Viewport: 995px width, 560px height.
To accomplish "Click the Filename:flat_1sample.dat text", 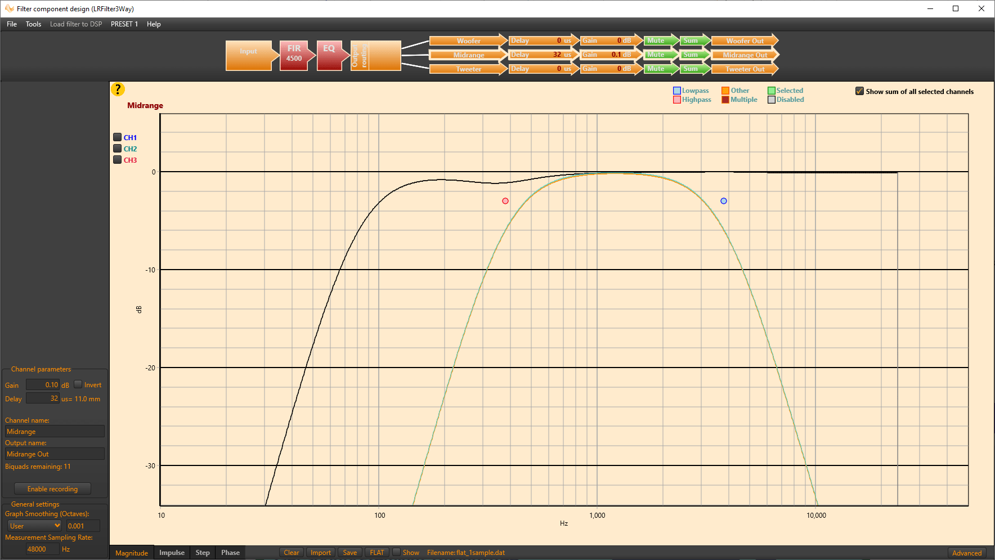I will [466, 553].
